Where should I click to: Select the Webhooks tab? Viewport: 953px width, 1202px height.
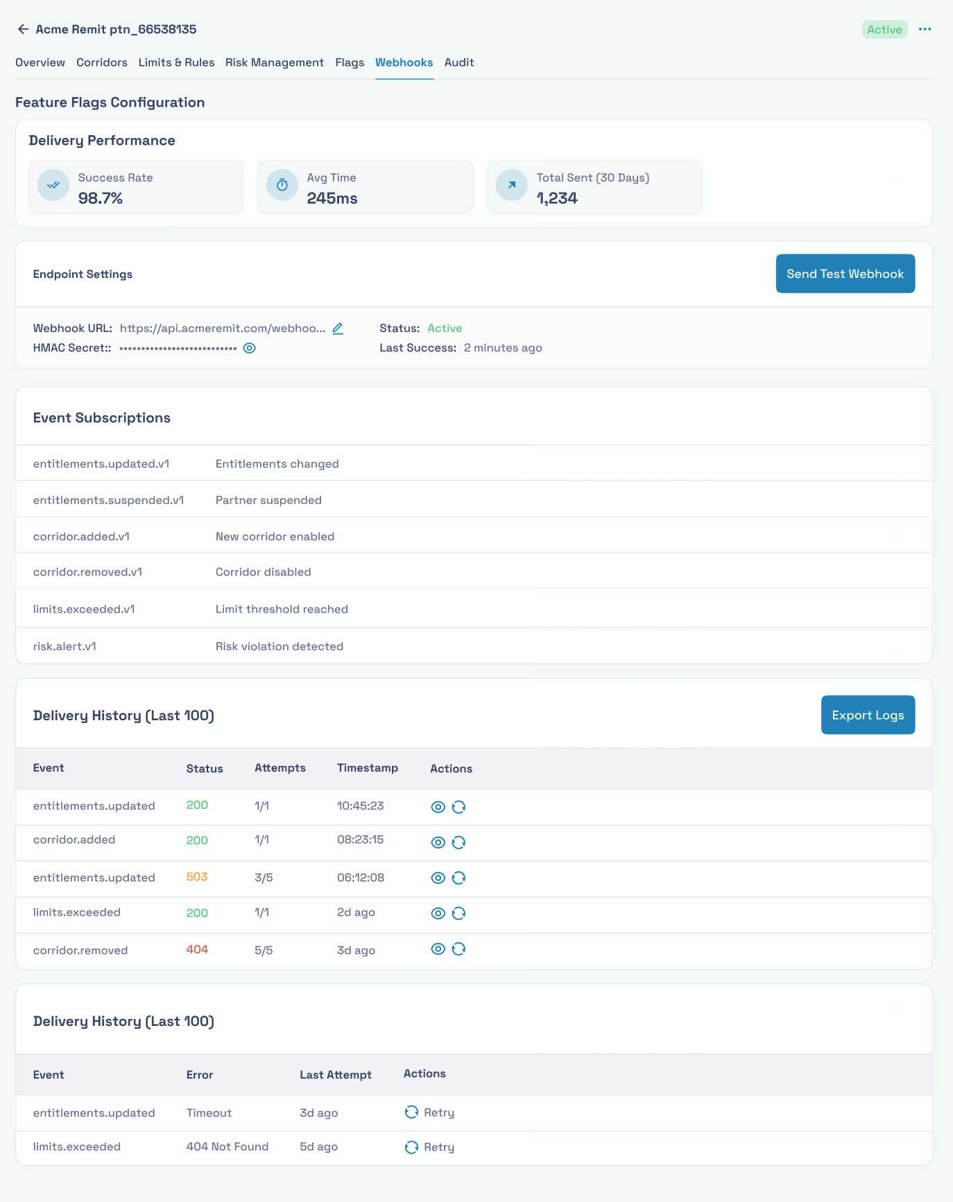404,62
